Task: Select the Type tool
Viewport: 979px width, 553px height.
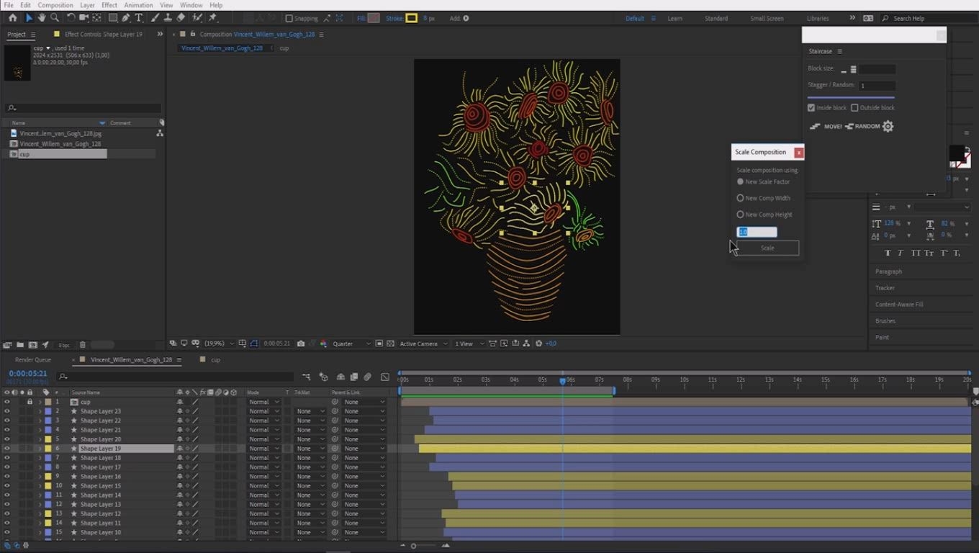Action: point(138,18)
